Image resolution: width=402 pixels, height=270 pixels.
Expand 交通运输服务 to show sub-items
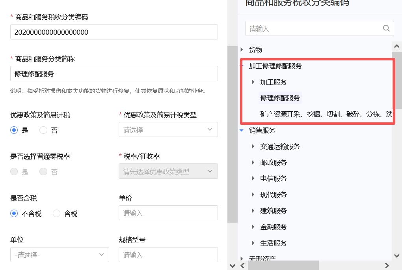pos(252,146)
